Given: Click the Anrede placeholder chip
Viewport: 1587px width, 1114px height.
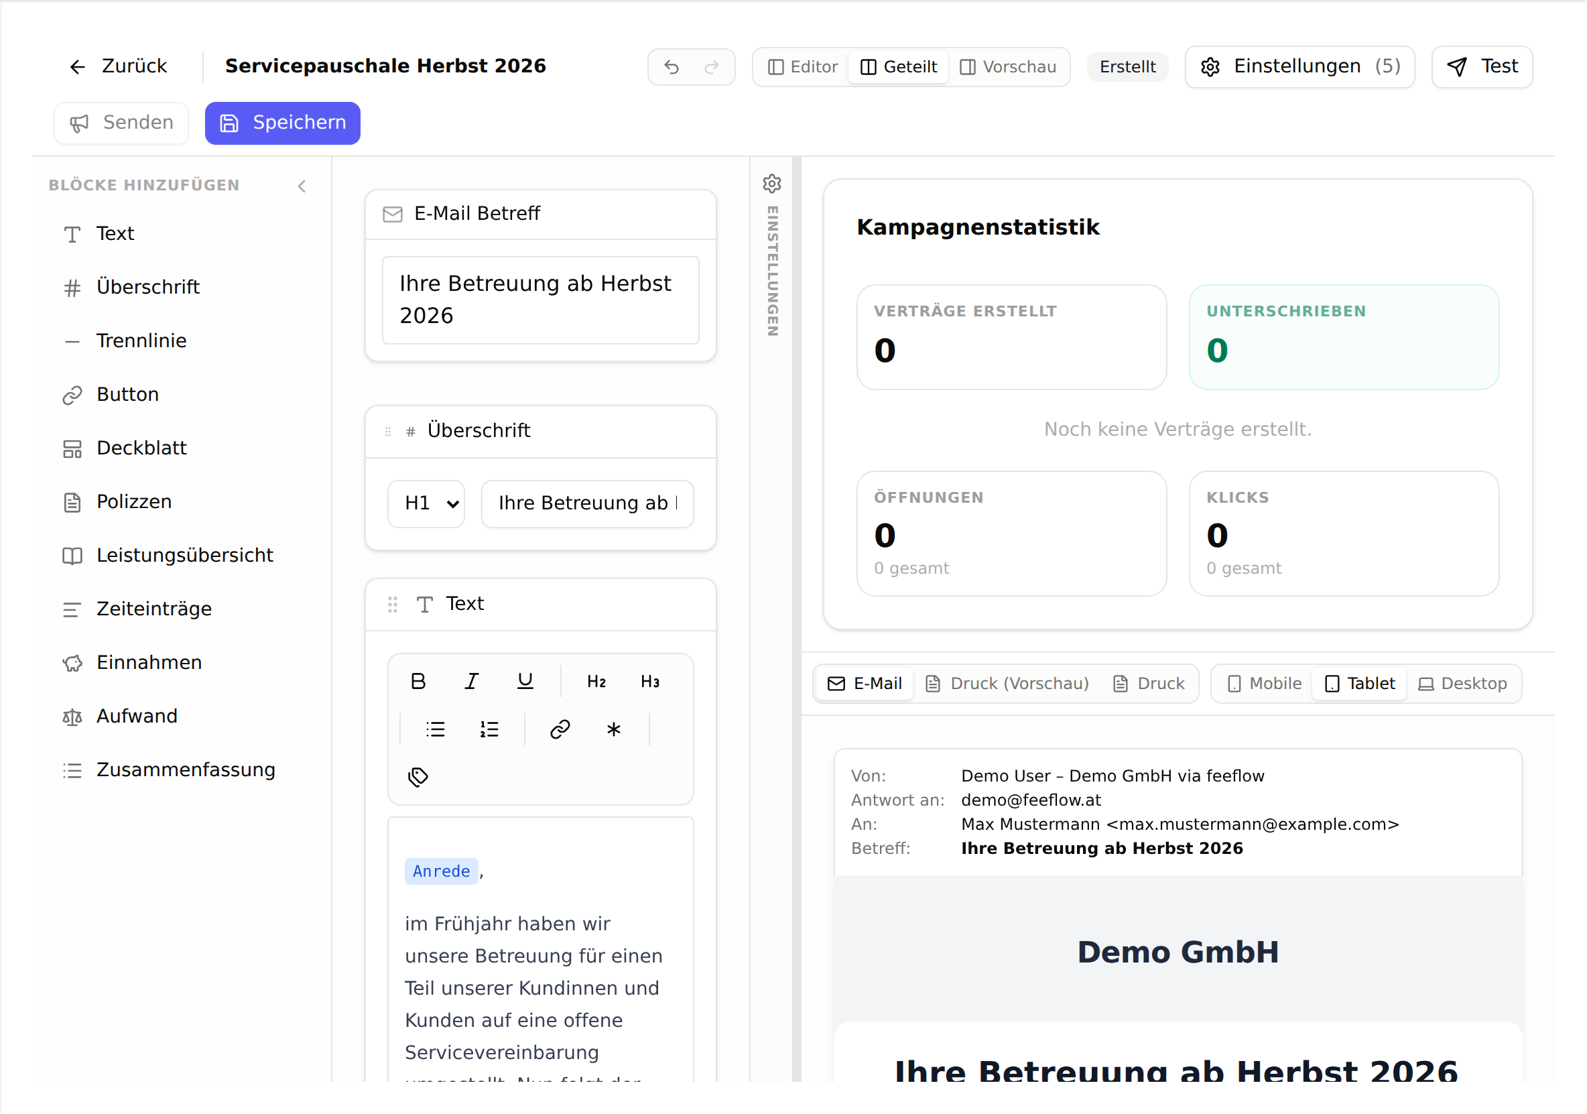Looking at the screenshot, I should (x=441, y=871).
